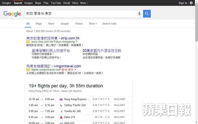
Task: Click Hong Kong (HKG) to Tokyo subtitle
Action: (55, 91)
